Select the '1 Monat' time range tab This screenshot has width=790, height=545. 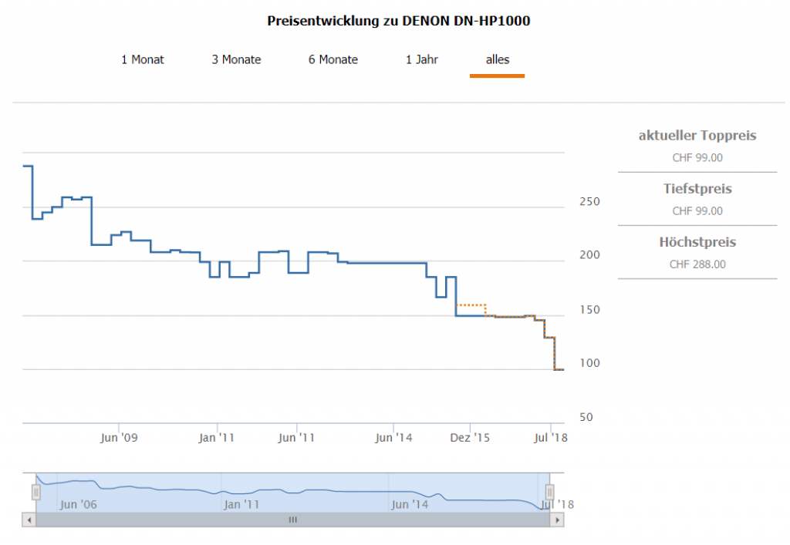click(x=143, y=60)
